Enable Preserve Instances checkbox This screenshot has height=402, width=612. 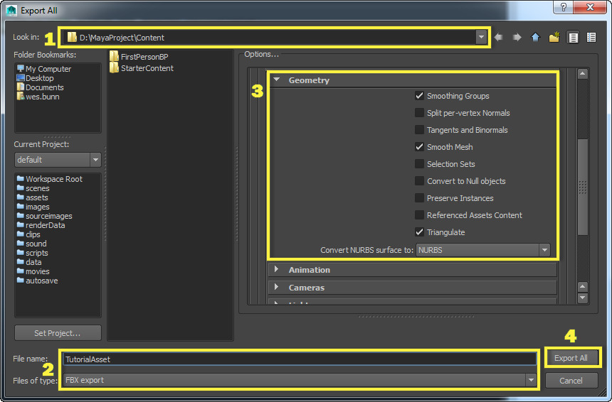click(x=419, y=198)
